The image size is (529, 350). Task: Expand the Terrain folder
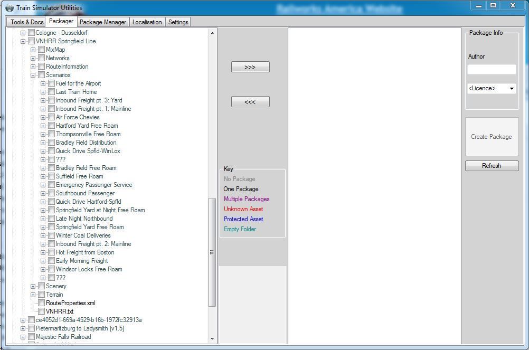click(x=33, y=295)
